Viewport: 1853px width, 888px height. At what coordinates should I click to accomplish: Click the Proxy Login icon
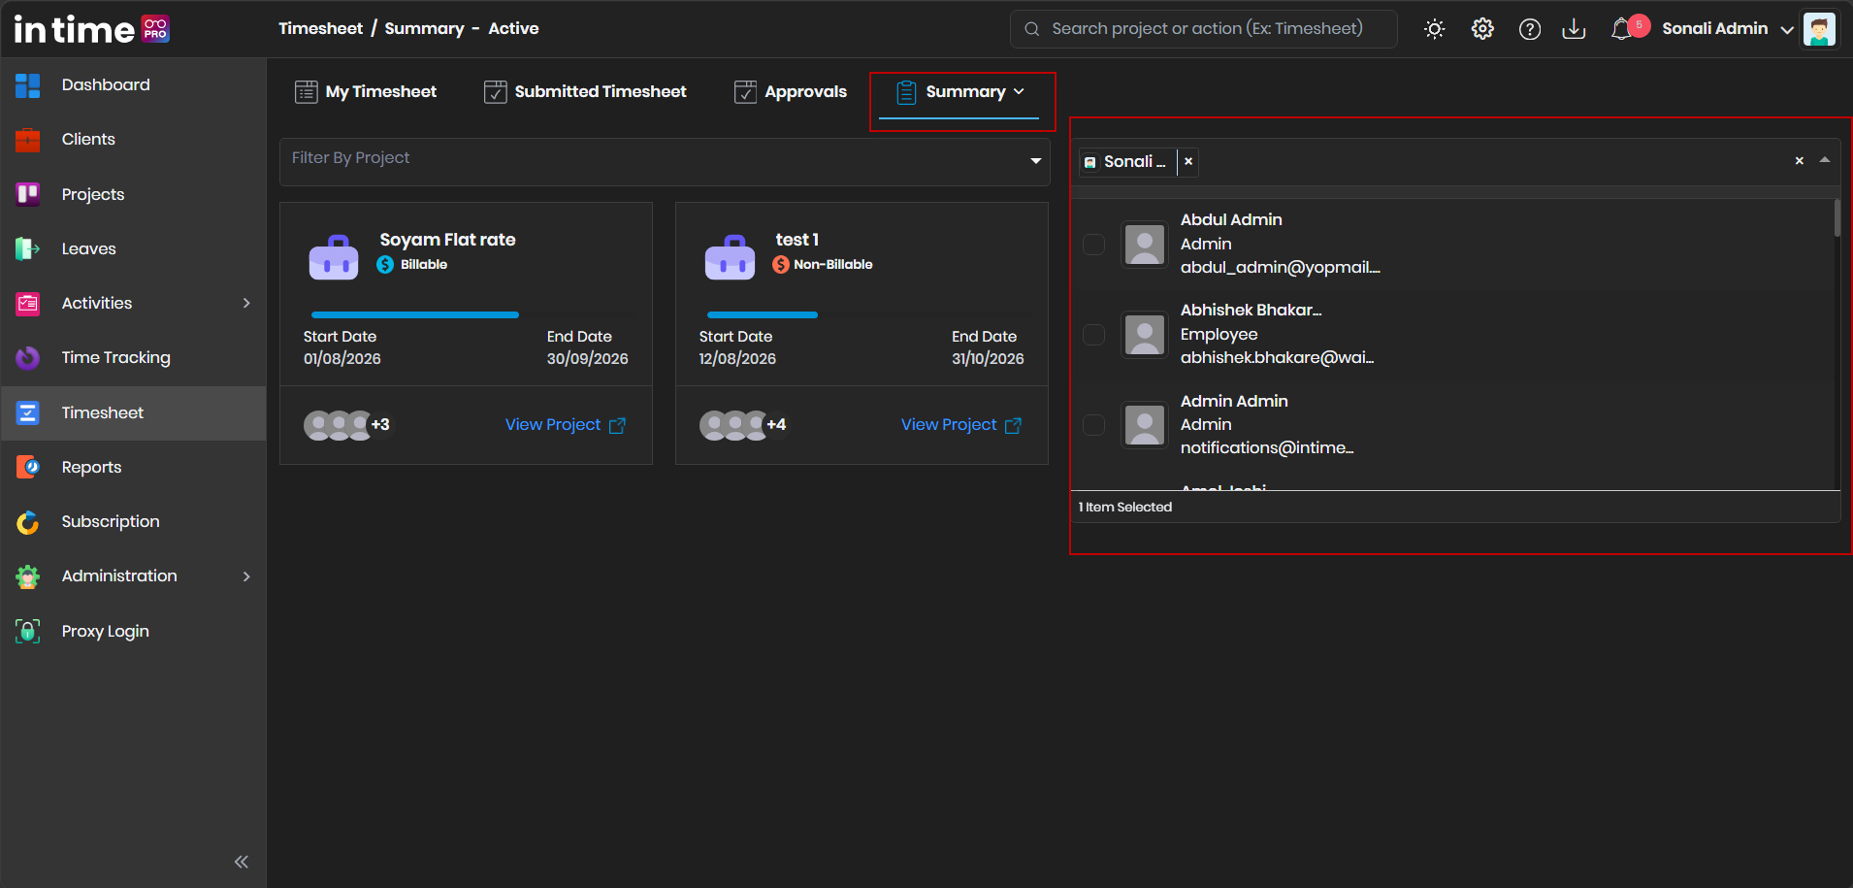pyautogui.click(x=28, y=631)
